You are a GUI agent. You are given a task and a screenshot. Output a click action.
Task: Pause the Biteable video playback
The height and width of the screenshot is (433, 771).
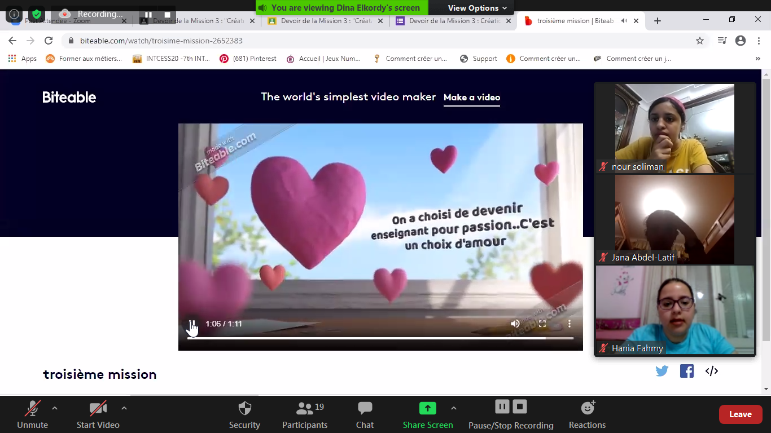[x=192, y=324]
